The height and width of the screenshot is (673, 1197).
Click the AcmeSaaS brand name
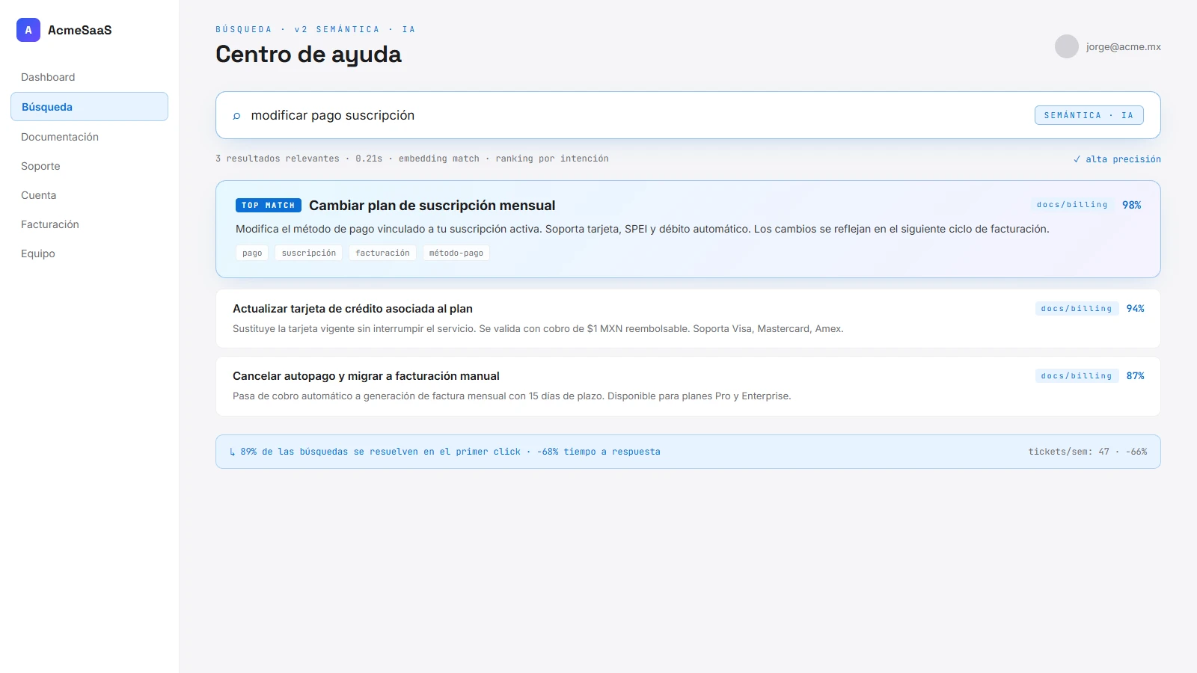point(80,30)
